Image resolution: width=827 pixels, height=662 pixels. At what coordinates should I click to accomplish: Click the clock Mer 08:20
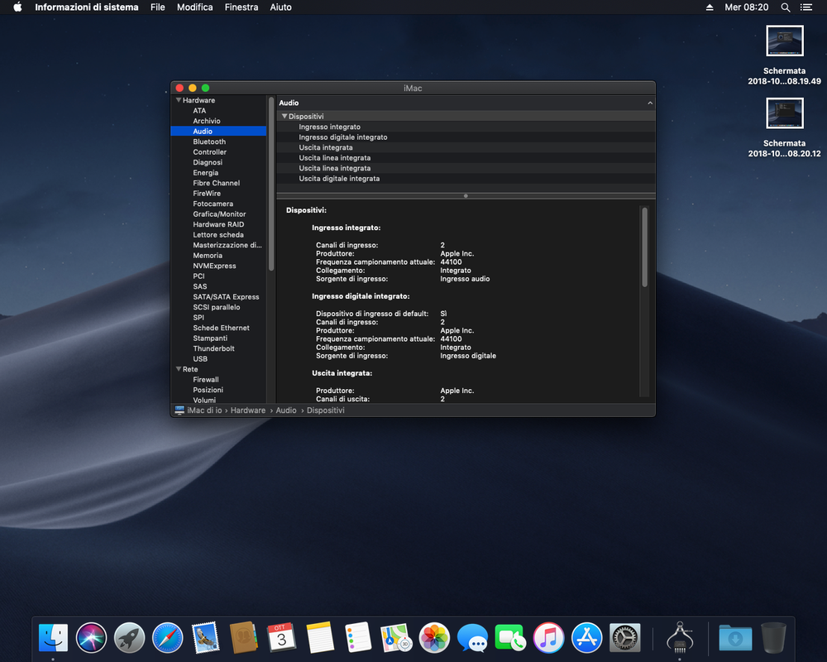click(746, 7)
